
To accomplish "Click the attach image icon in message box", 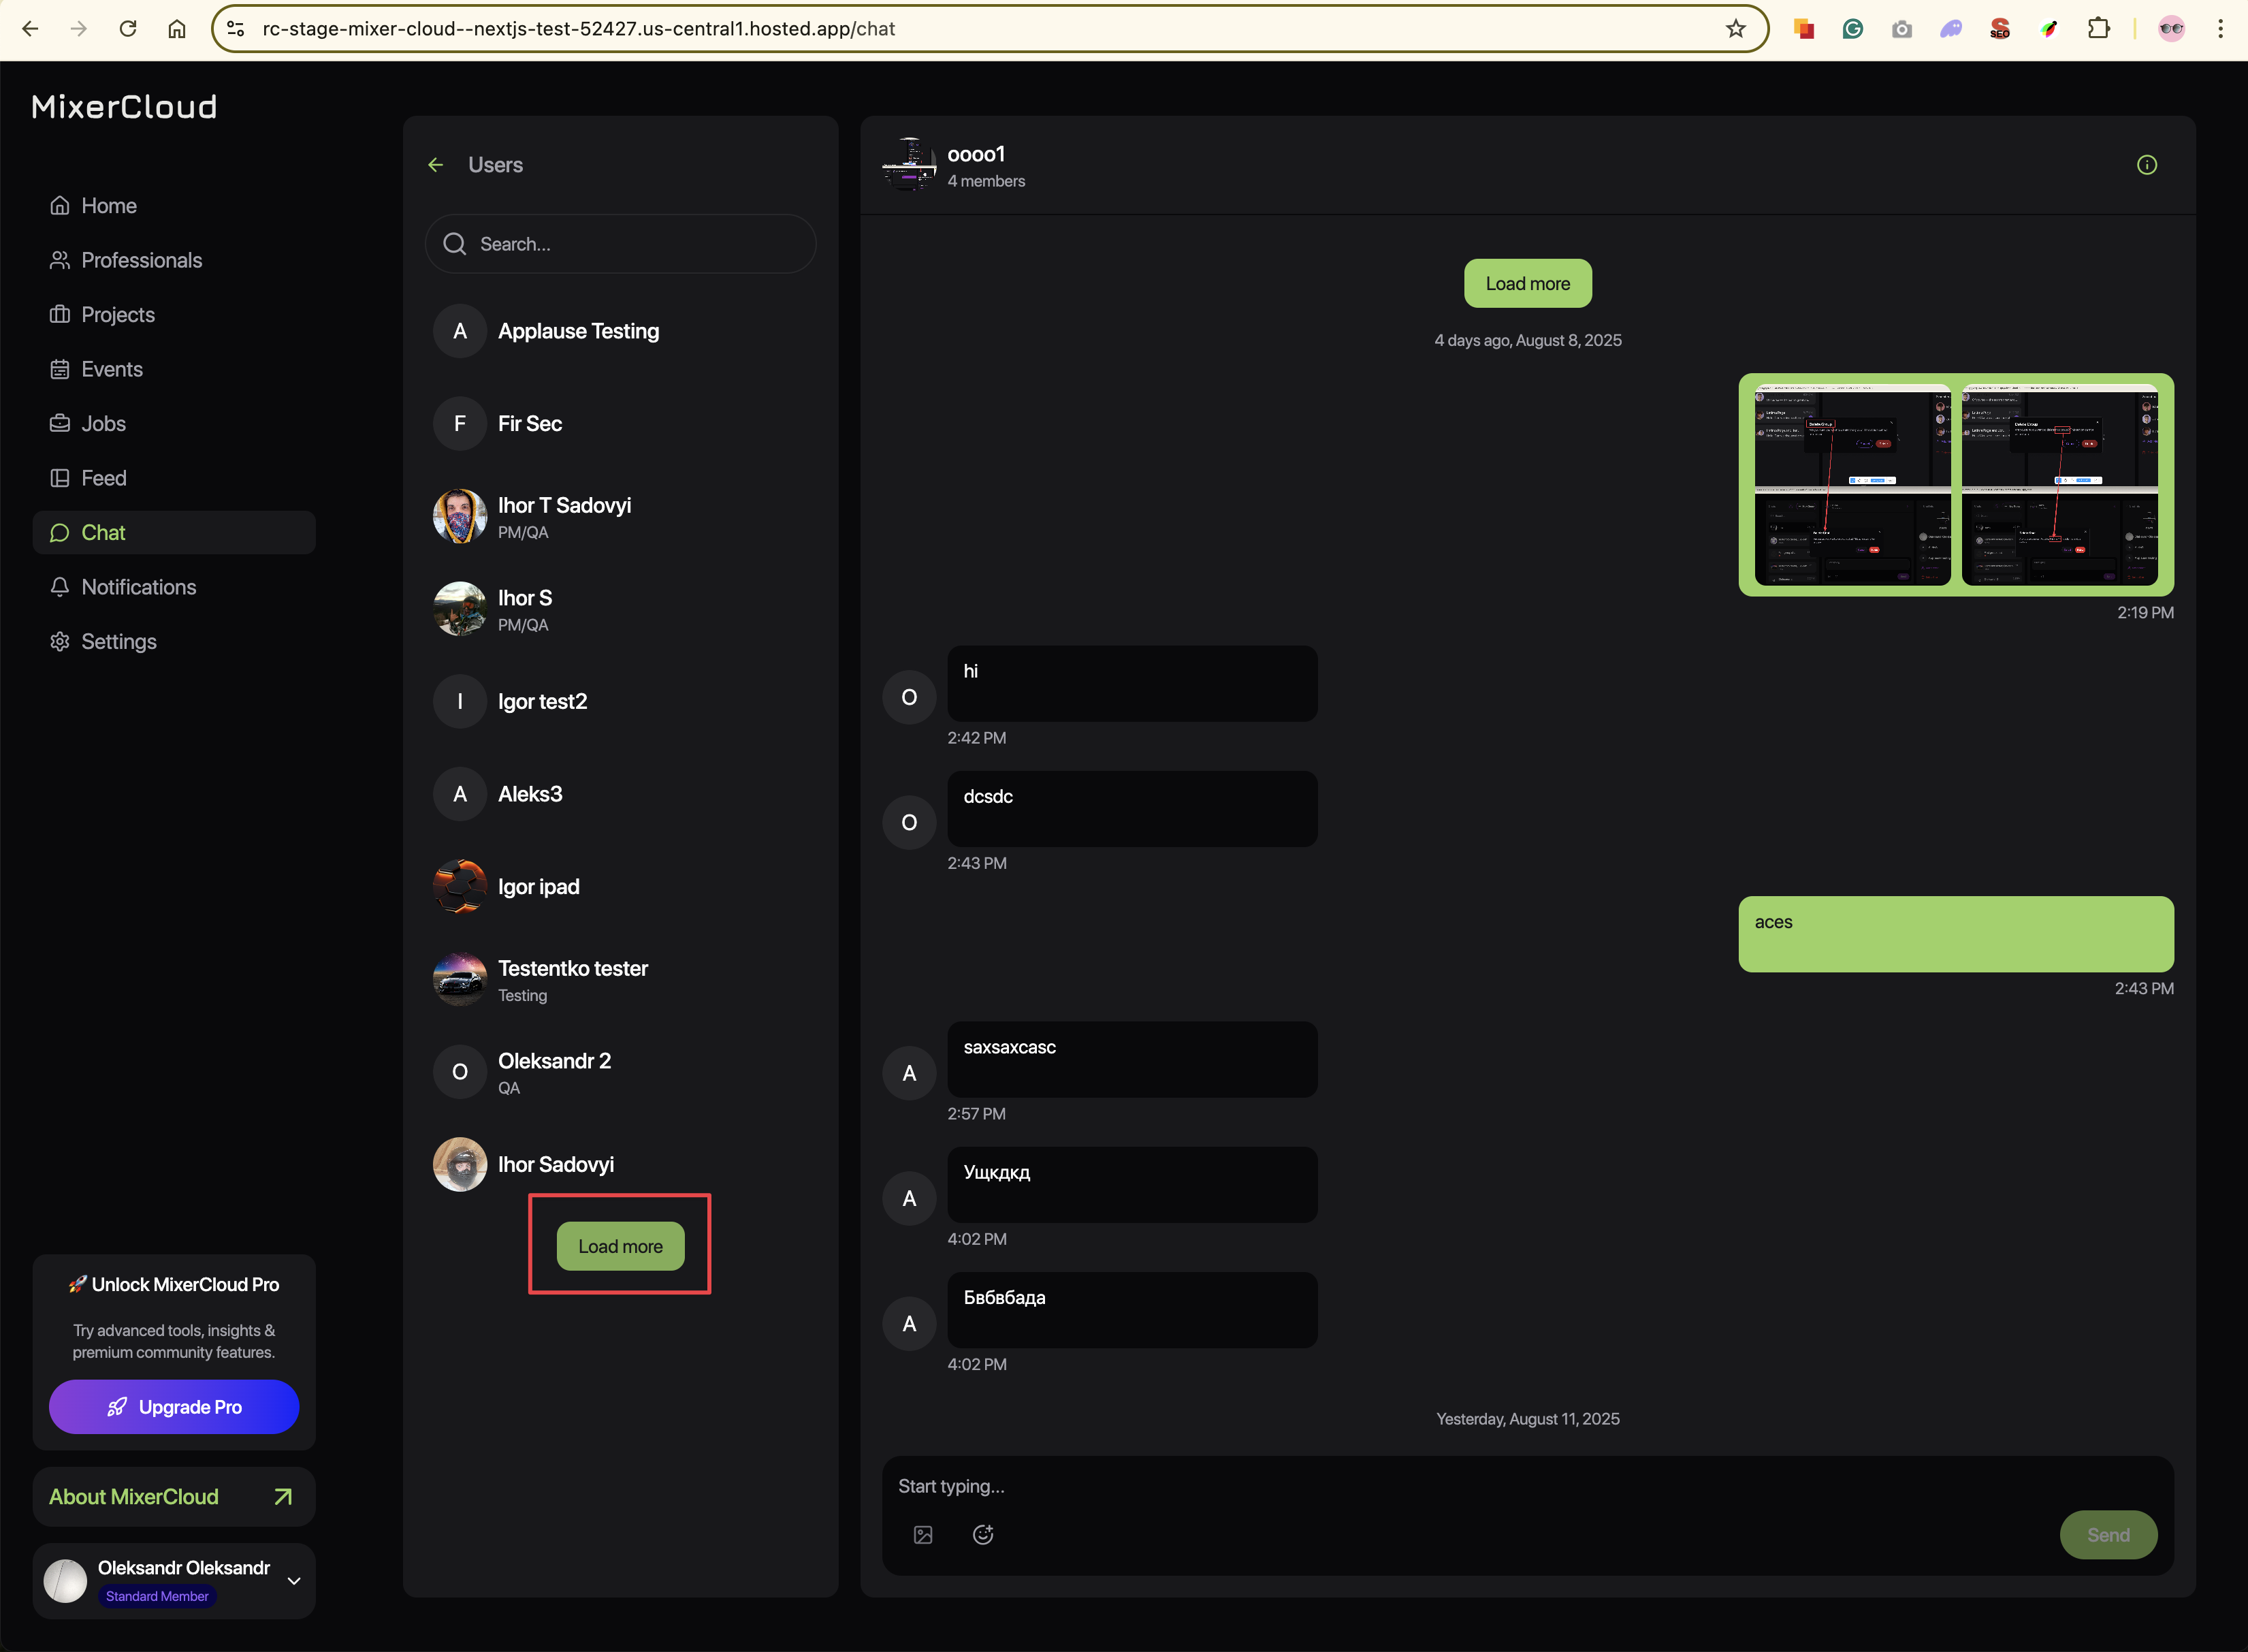I will (x=922, y=1535).
